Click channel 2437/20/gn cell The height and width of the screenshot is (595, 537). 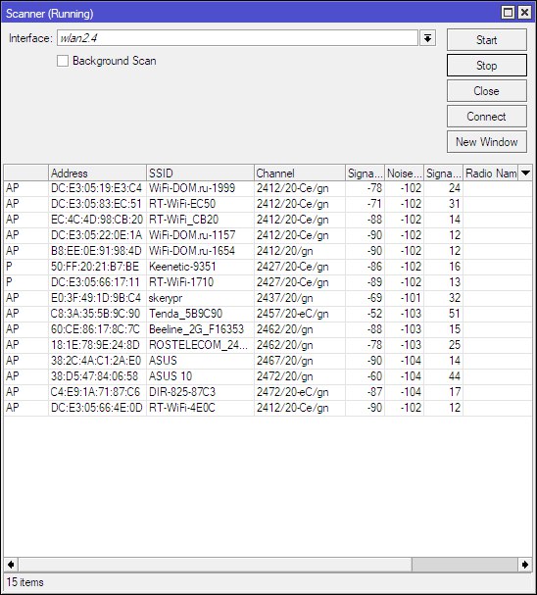285,298
